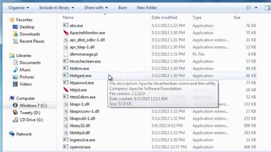Select file name libhttpd.dll

click(80, 133)
